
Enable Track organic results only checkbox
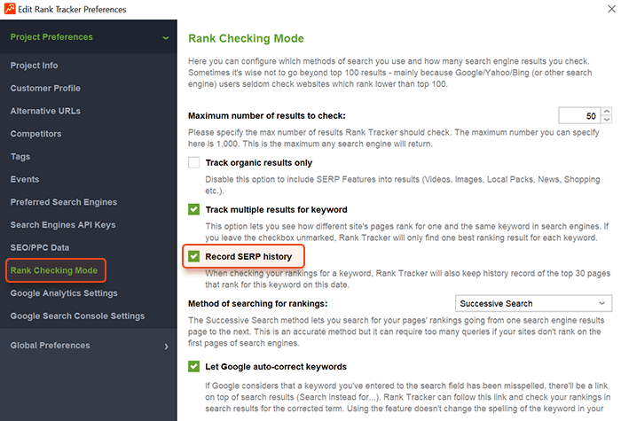pyautogui.click(x=193, y=162)
